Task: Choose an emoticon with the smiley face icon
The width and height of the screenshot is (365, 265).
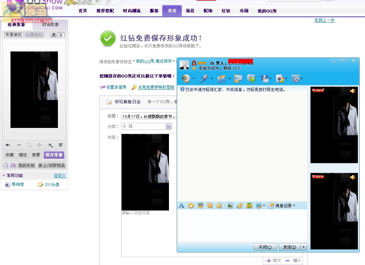Action: 191,205
